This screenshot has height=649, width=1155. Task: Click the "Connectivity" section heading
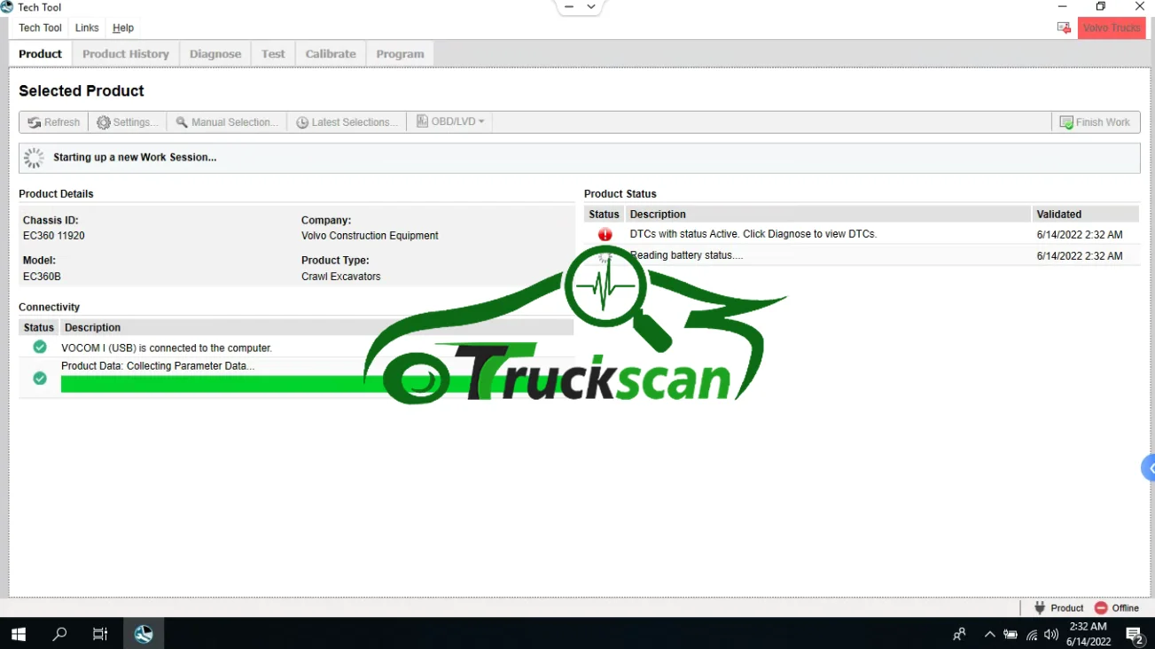[x=49, y=308]
